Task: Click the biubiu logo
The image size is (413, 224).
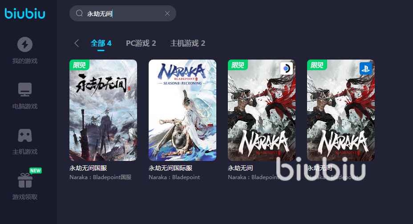Action: (25, 13)
